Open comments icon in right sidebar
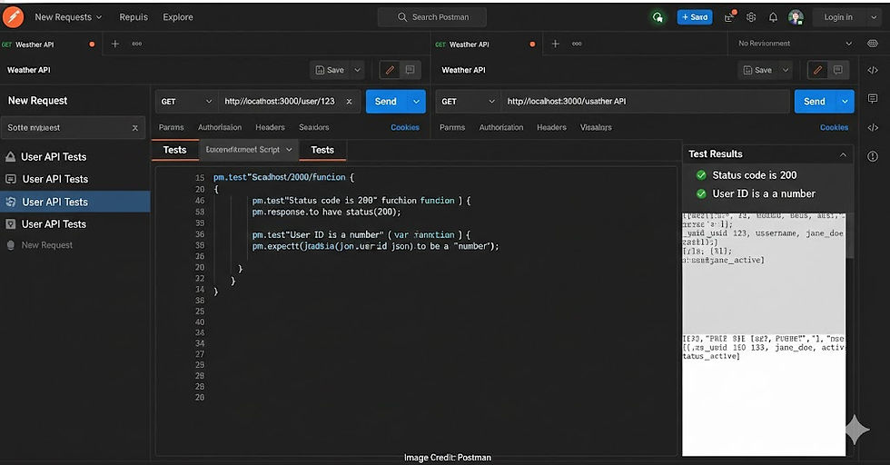890x465 pixels. 873,98
